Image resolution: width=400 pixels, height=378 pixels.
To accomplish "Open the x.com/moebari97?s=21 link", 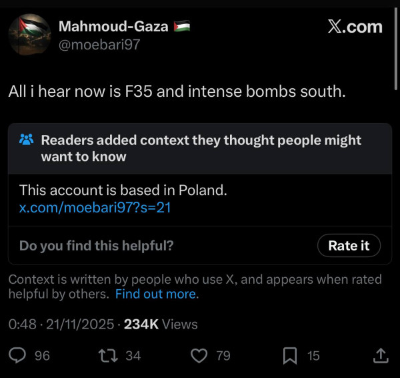I will pos(95,208).
